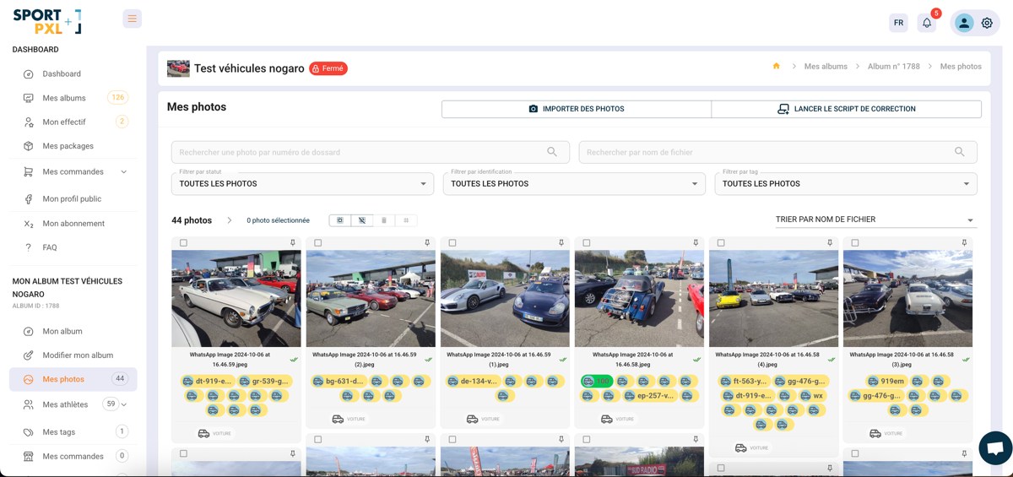
Task: Open the chat support bubble
Action: point(995,448)
